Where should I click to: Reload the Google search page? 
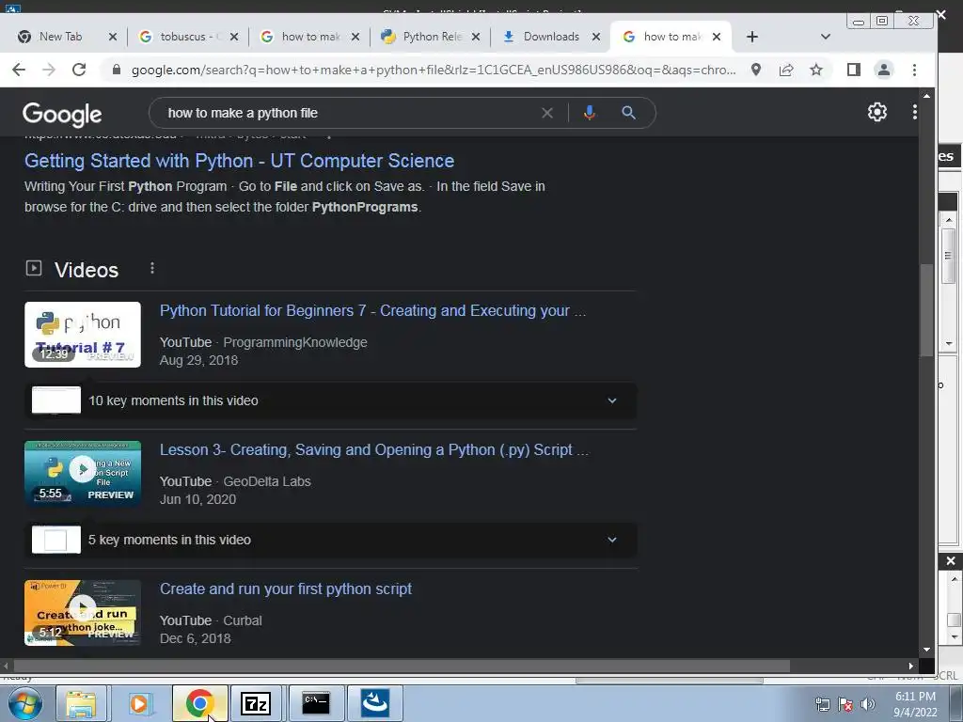tap(79, 70)
